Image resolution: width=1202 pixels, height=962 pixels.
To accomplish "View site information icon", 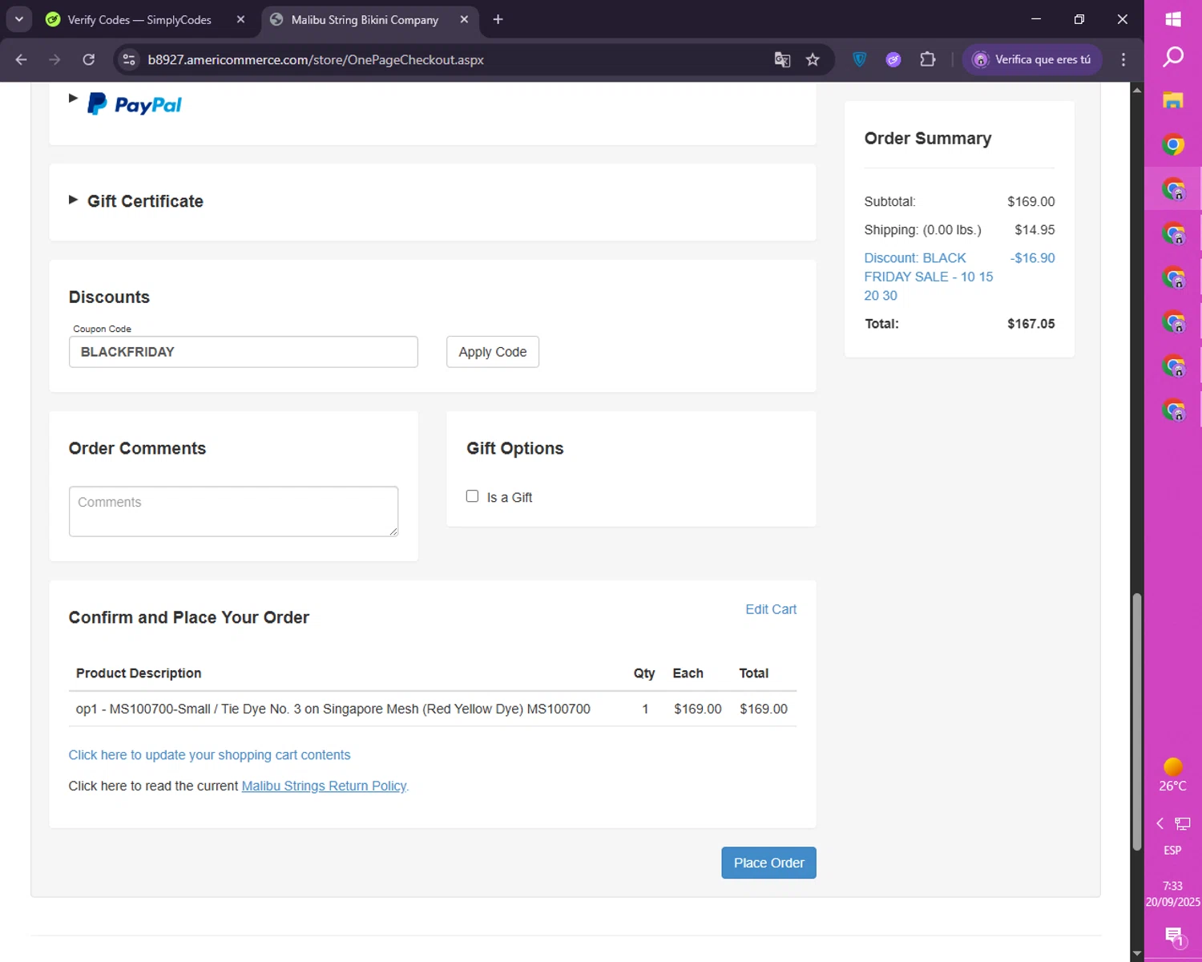I will pyautogui.click(x=129, y=59).
